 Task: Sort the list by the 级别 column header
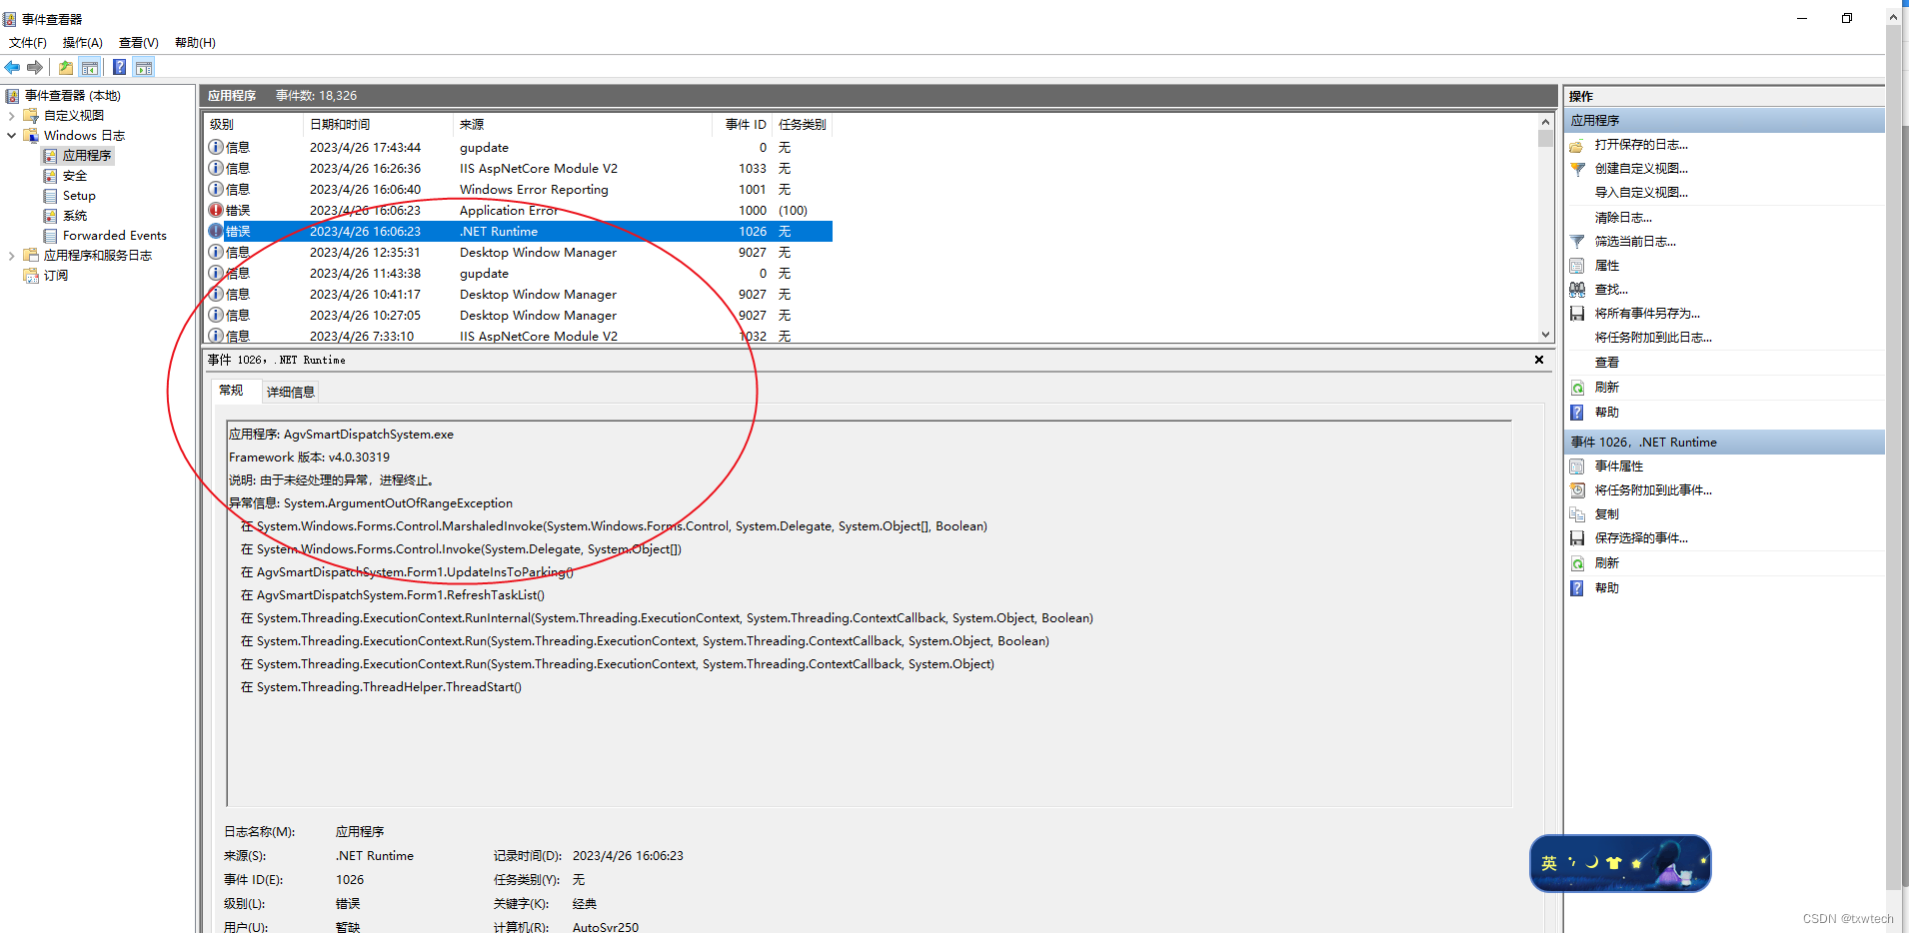(x=253, y=125)
